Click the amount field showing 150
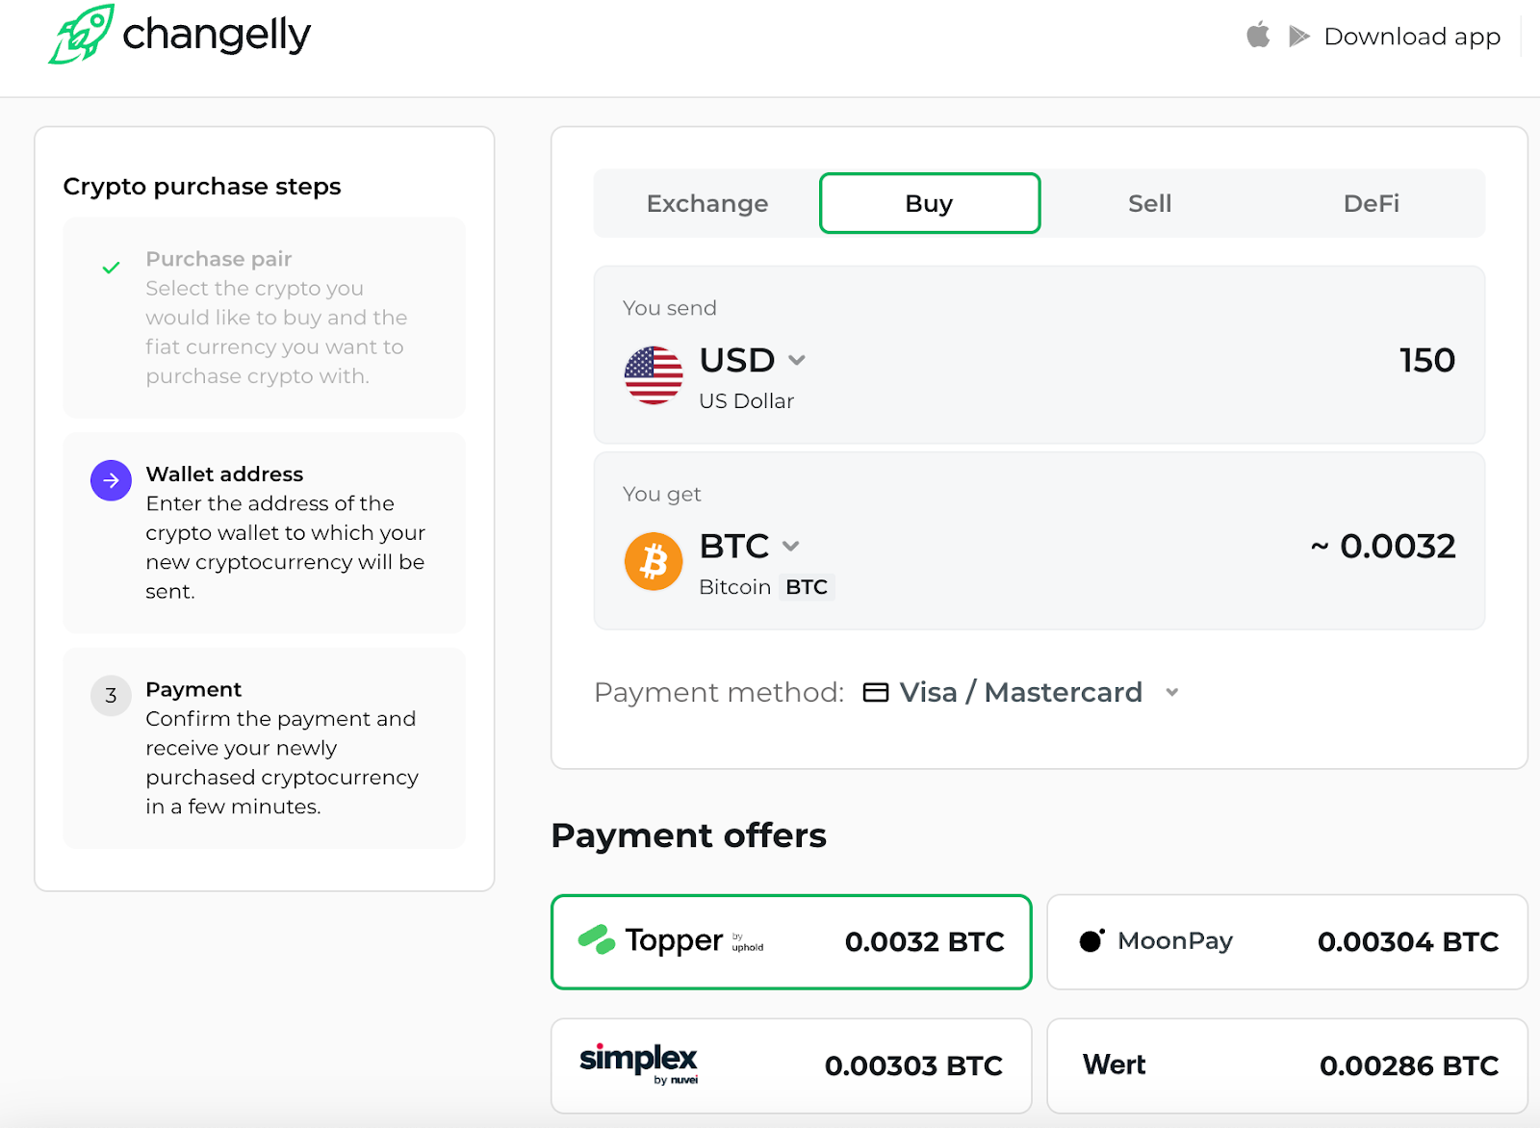 [1427, 360]
